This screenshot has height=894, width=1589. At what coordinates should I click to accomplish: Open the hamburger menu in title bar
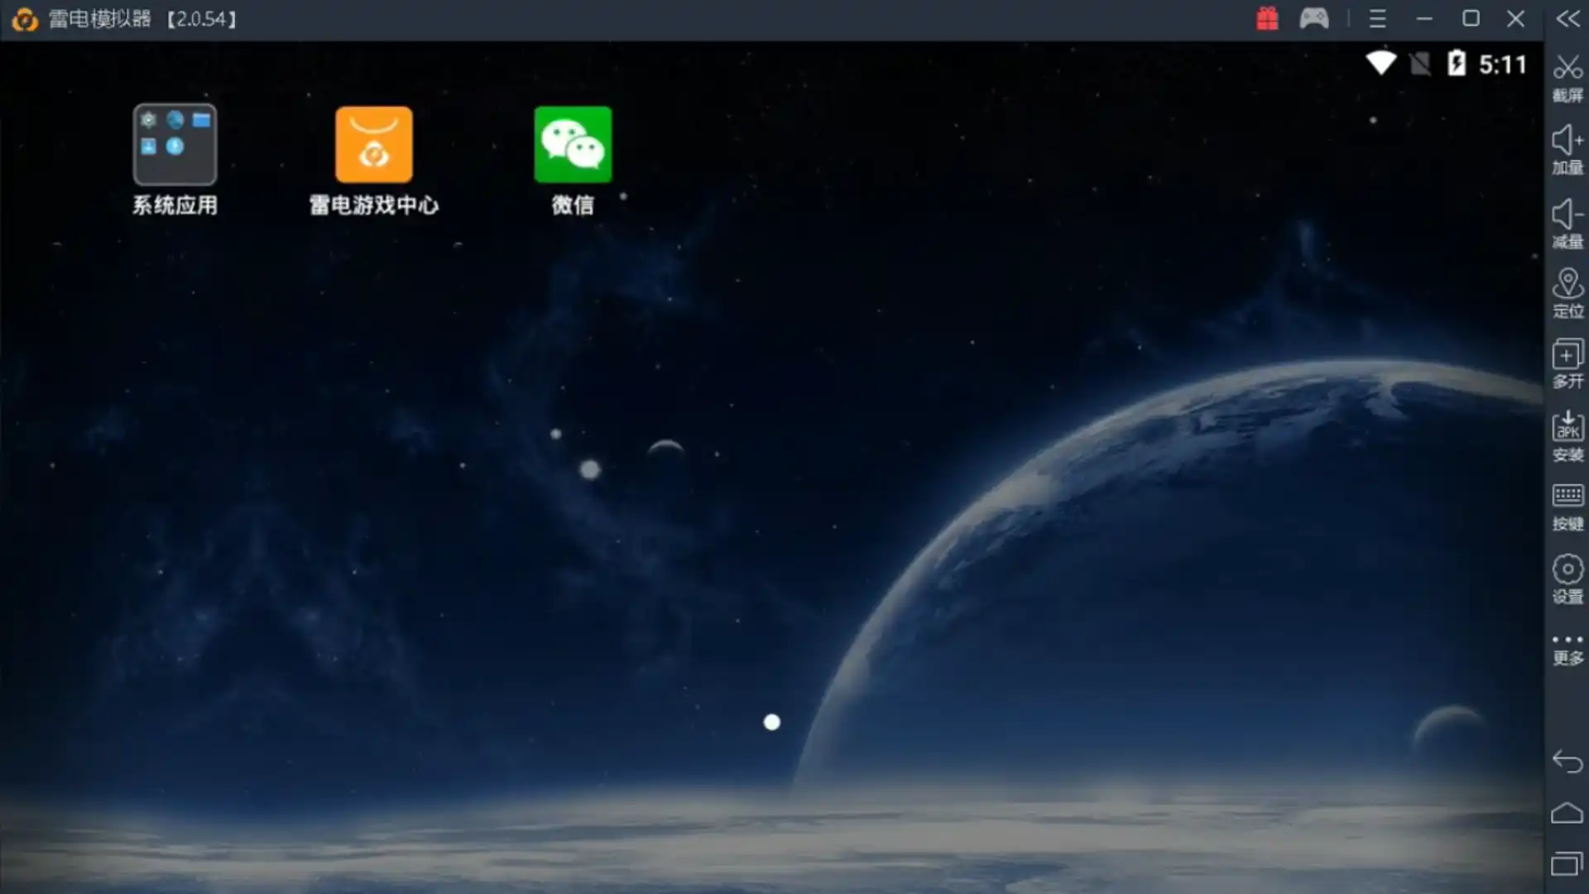coord(1377,18)
